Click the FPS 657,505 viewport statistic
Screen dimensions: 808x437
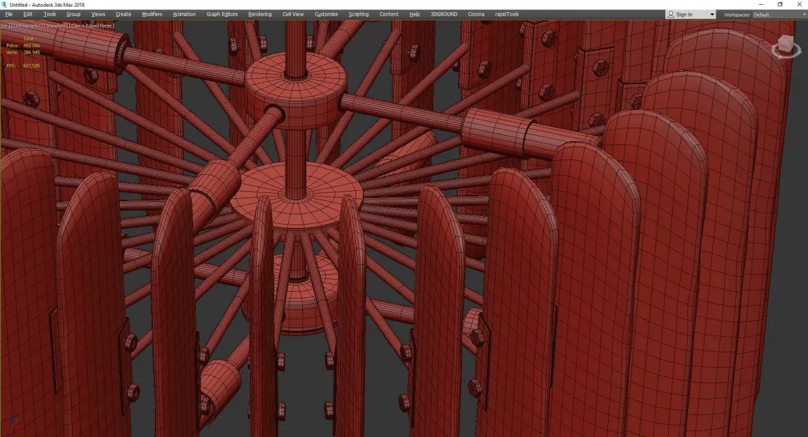click(23, 66)
